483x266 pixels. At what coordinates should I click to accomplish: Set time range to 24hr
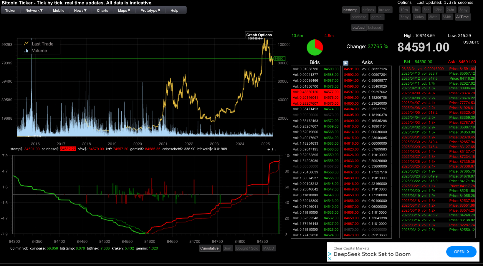click(451, 10)
